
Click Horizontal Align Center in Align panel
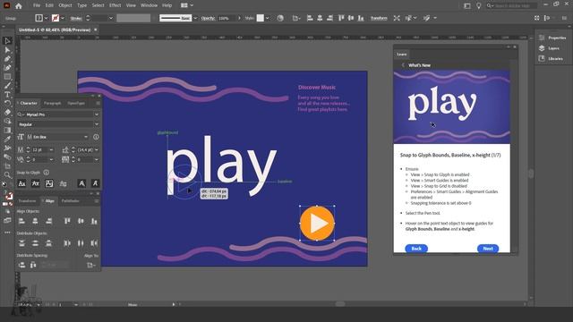tap(35, 221)
